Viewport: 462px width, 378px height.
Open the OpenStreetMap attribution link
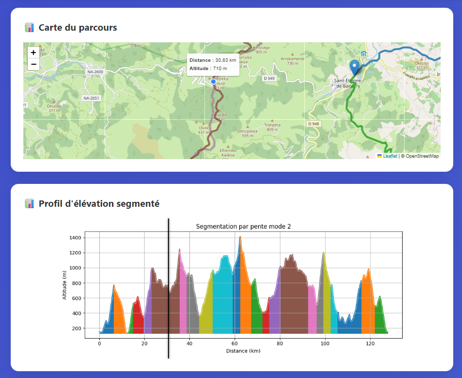(422, 156)
